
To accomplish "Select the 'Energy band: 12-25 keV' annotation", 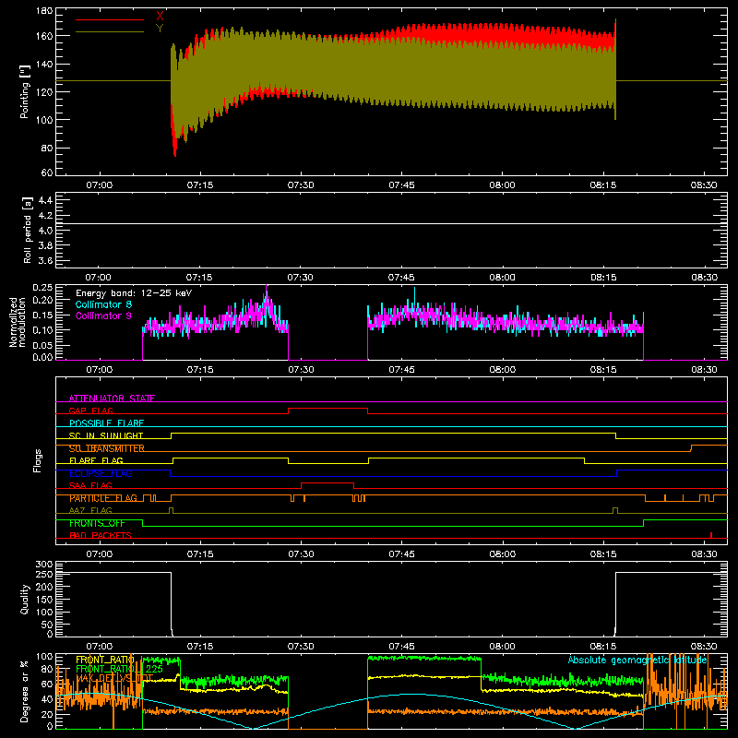I will 134,293.
